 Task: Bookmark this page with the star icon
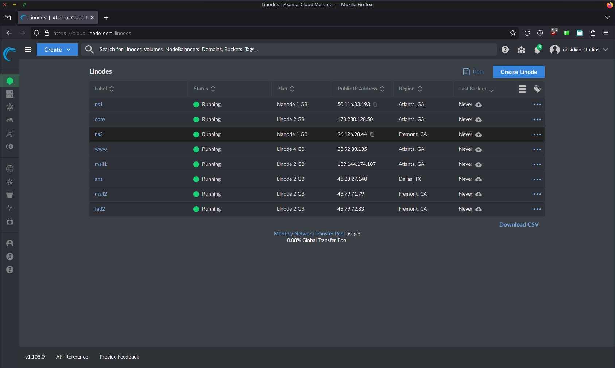click(x=513, y=33)
